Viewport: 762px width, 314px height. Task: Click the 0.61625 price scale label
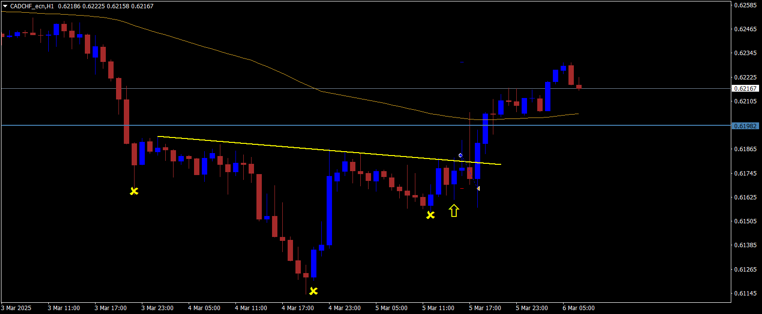coord(744,197)
